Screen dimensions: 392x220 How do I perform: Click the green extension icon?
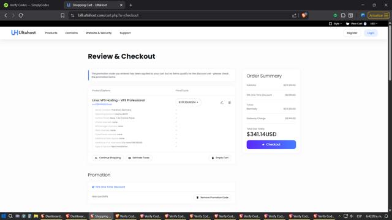coord(335,15)
